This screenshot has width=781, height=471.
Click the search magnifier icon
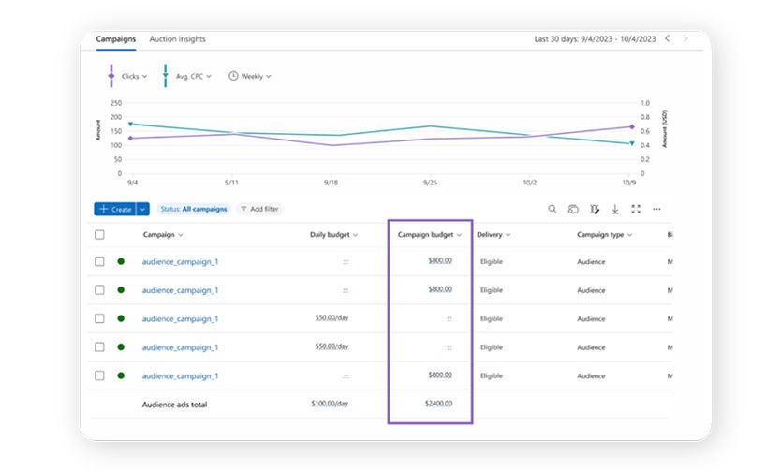tap(553, 210)
